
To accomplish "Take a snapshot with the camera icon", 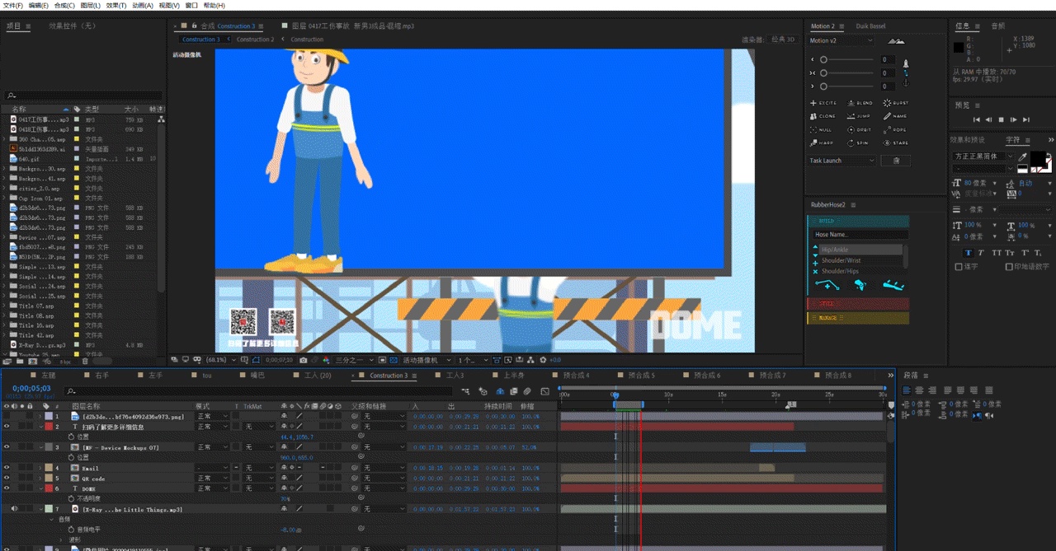I will [304, 360].
